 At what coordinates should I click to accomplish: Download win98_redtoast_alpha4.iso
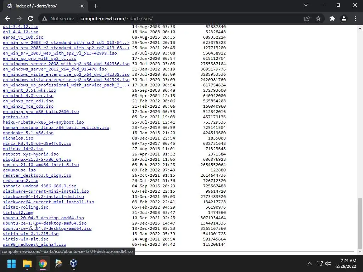pyautogui.click(x=34, y=245)
